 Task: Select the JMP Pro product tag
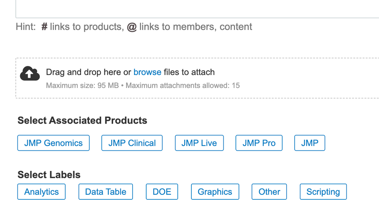[x=259, y=143]
